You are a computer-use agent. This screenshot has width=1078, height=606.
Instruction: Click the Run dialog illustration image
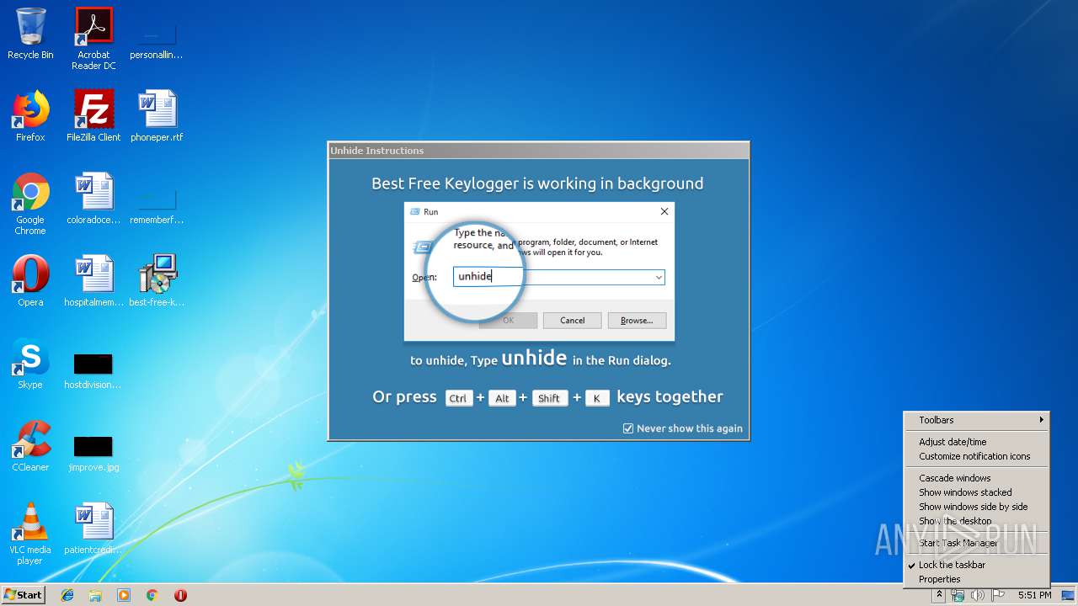pyautogui.click(x=539, y=271)
